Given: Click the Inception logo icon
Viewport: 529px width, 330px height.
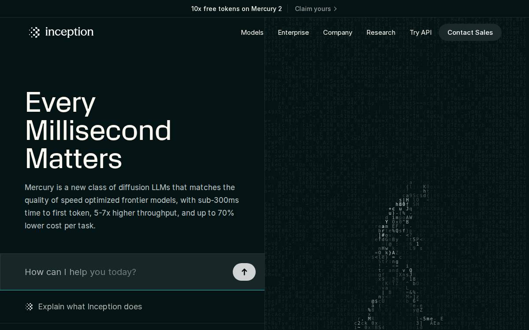Looking at the screenshot, I should tap(34, 32).
